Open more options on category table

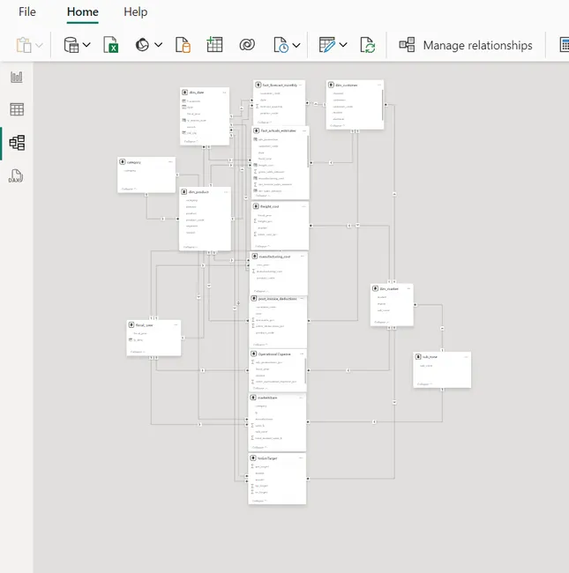click(170, 162)
